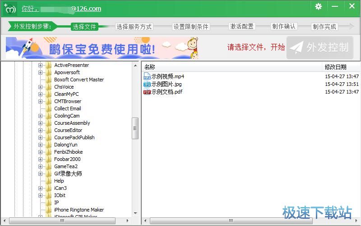Viewport: 361px width, 226px height.
Task: Click the 示例图片.jpg file icon
Action: tap(147, 84)
